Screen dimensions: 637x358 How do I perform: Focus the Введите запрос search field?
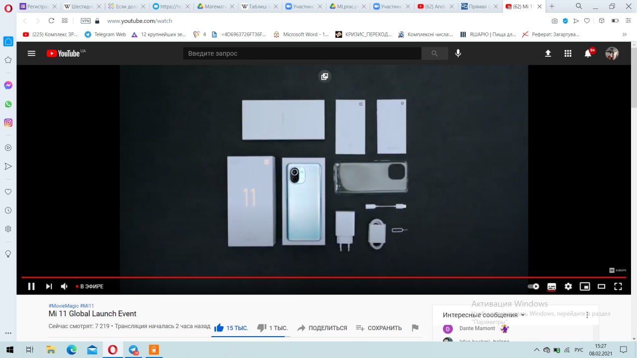[302, 53]
